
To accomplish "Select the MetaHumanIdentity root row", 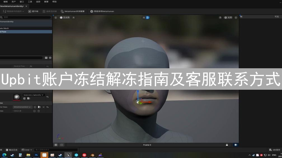I will click(x=26, y=21).
